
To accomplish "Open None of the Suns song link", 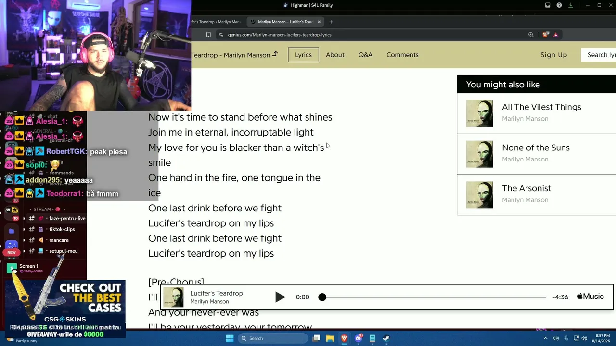I will pos(536,148).
